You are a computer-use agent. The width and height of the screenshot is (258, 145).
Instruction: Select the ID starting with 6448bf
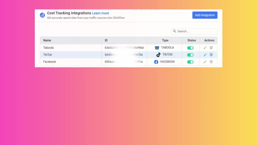click(124, 55)
